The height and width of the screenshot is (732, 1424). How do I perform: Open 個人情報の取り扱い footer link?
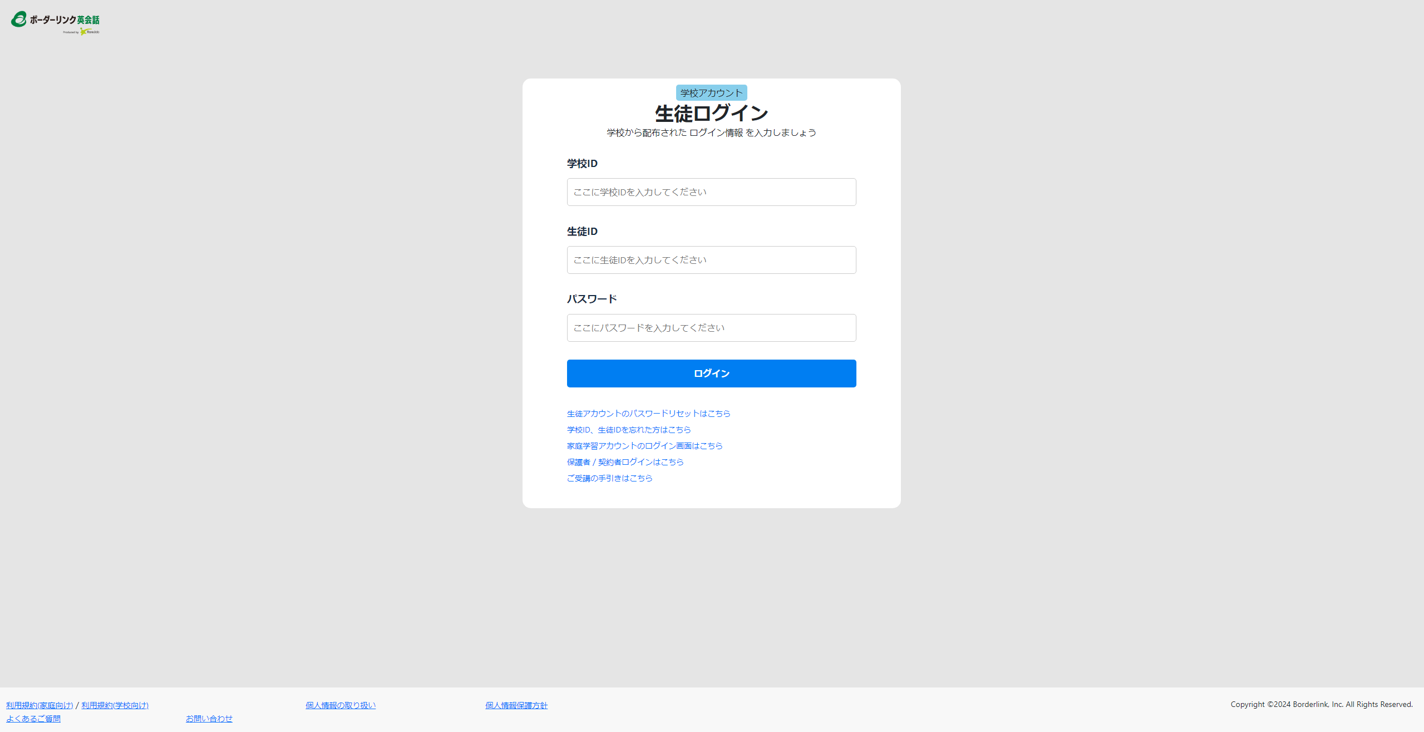341,705
